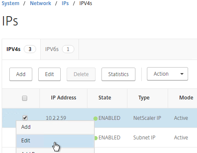Click the Statistics button
Image resolution: width=197 pixels, height=153 pixels.
118,74
